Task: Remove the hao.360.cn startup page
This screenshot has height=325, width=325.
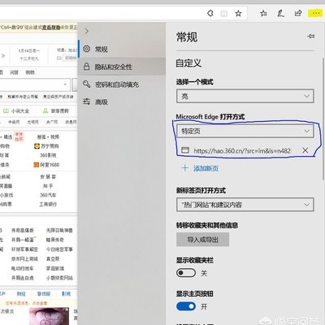Action: (x=305, y=150)
